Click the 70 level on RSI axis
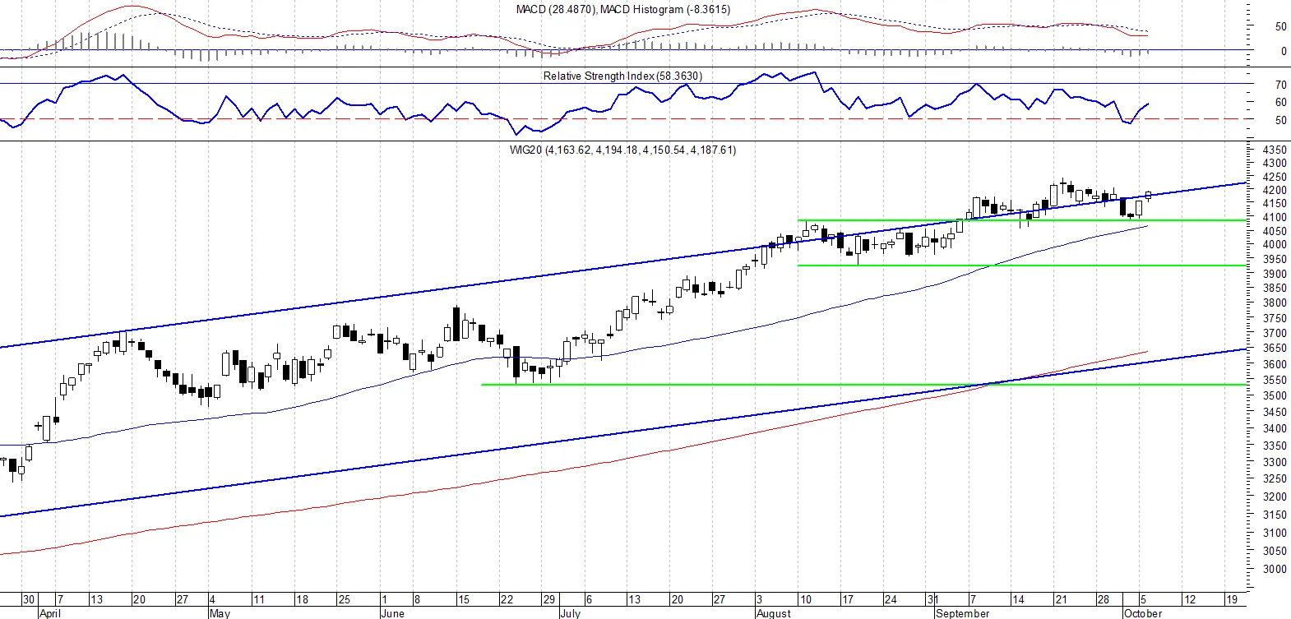This screenshot has width=1291, height=619. (1280, 85)
